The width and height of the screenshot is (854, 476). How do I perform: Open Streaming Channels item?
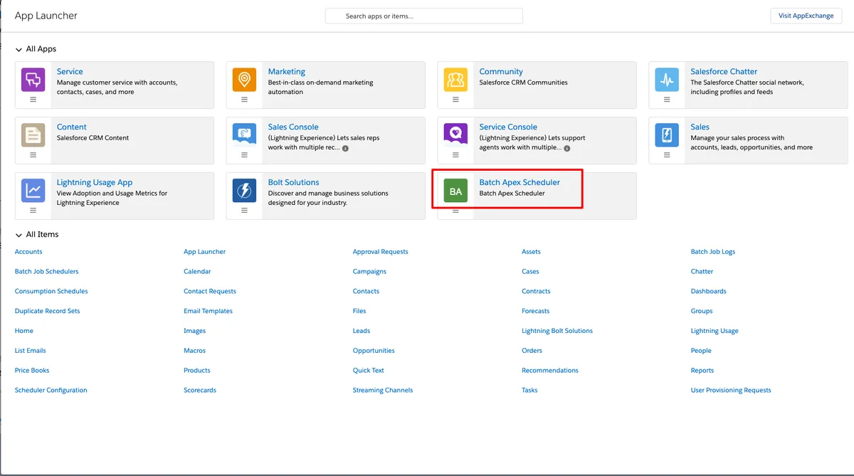[x=383, y=391]
